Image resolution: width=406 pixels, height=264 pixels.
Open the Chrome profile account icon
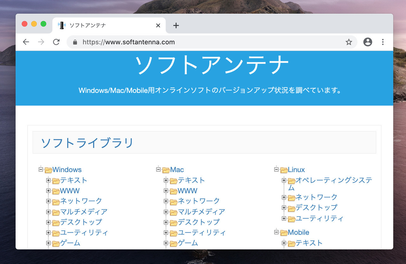pyautogui.click(x=368, y=42)
